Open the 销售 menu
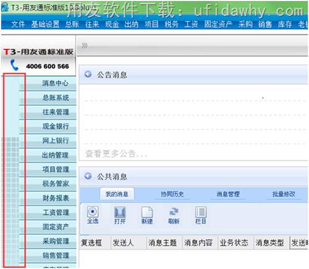This screenshot has height=269, width=309. point(265,24)
